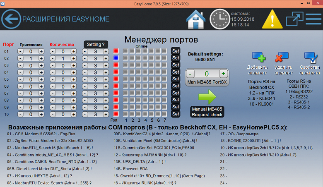Viewport: 323px width, 187px height.
Task: Click 'Default settings: 9600 8N1' text
Action: (x=205, y=57)
